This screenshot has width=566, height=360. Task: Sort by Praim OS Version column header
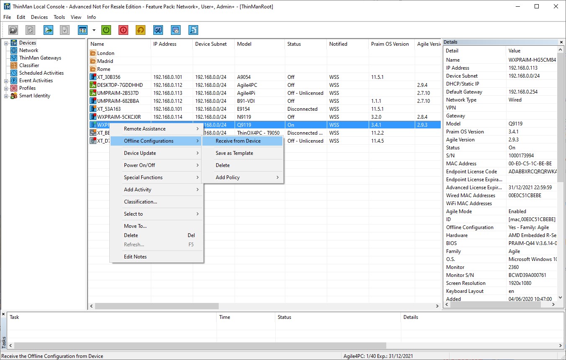coord(392,44)
